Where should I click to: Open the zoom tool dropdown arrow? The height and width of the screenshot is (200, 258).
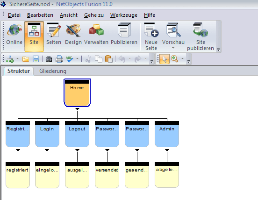182,59
